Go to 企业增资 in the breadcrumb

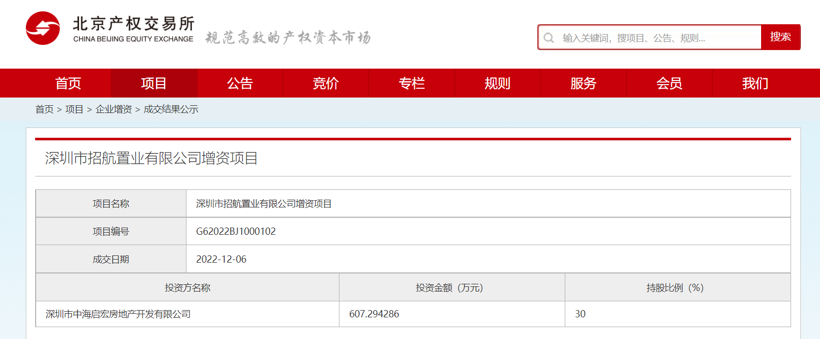tap(114, 109)
